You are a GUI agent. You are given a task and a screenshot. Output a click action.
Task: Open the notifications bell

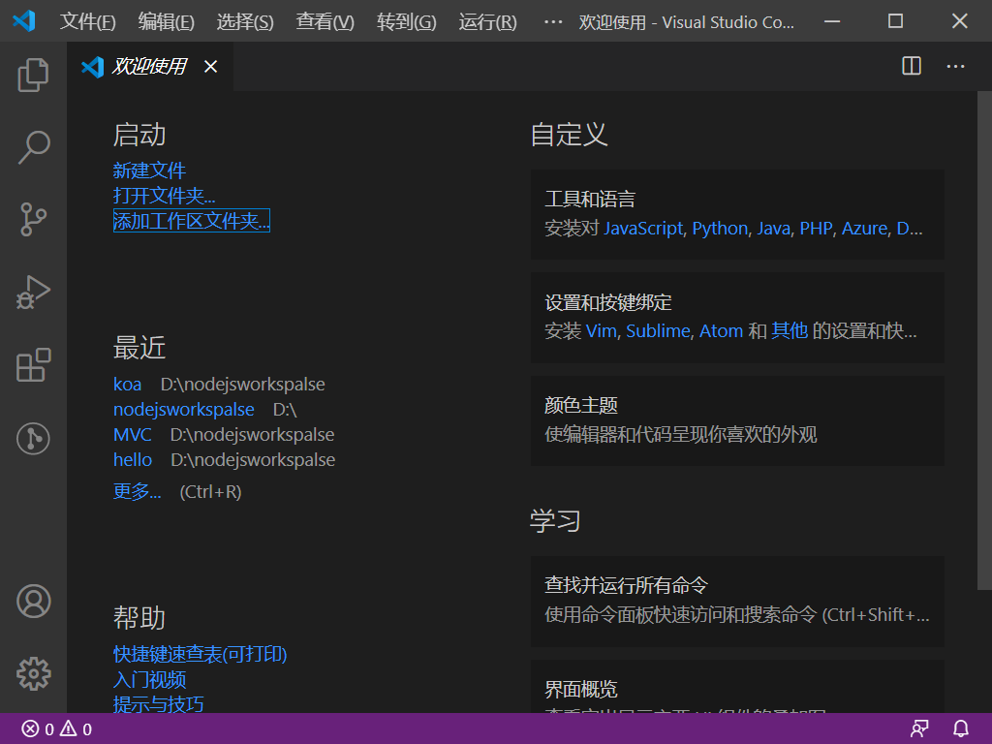pyautogui.click(x=960, y=728)
